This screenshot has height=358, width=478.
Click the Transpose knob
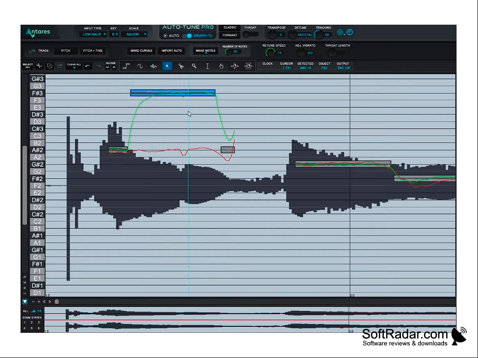click(x=272, y=34)
